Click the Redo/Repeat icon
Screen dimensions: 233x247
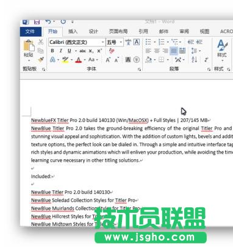[x=63, y=21]
